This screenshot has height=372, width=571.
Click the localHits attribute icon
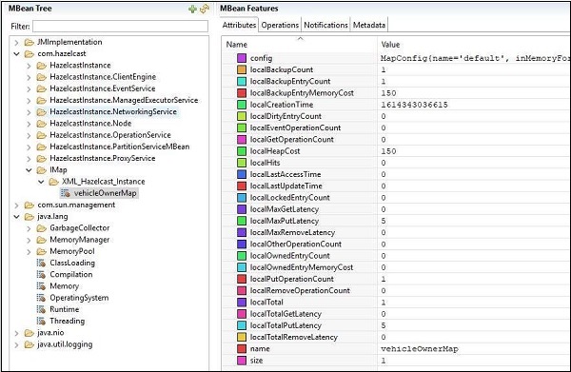pyautogui.click(x=242, y=163)
